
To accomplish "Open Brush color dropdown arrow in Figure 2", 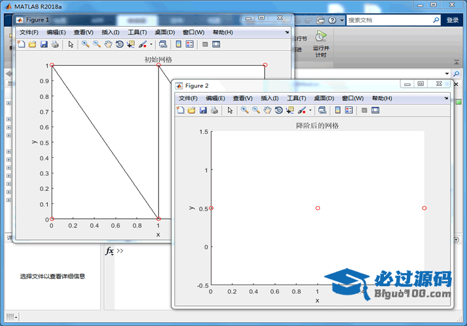I will coord(310,111).
